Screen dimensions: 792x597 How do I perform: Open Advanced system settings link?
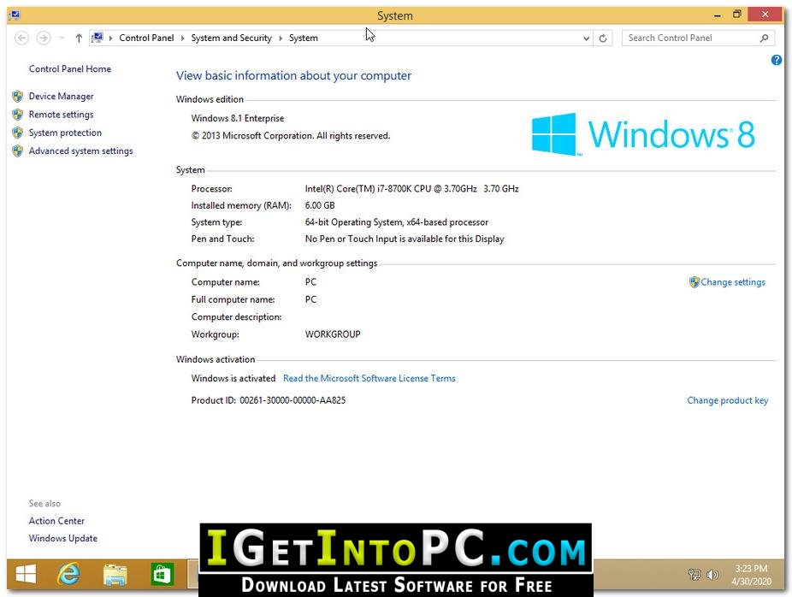(x=80, y=151)
